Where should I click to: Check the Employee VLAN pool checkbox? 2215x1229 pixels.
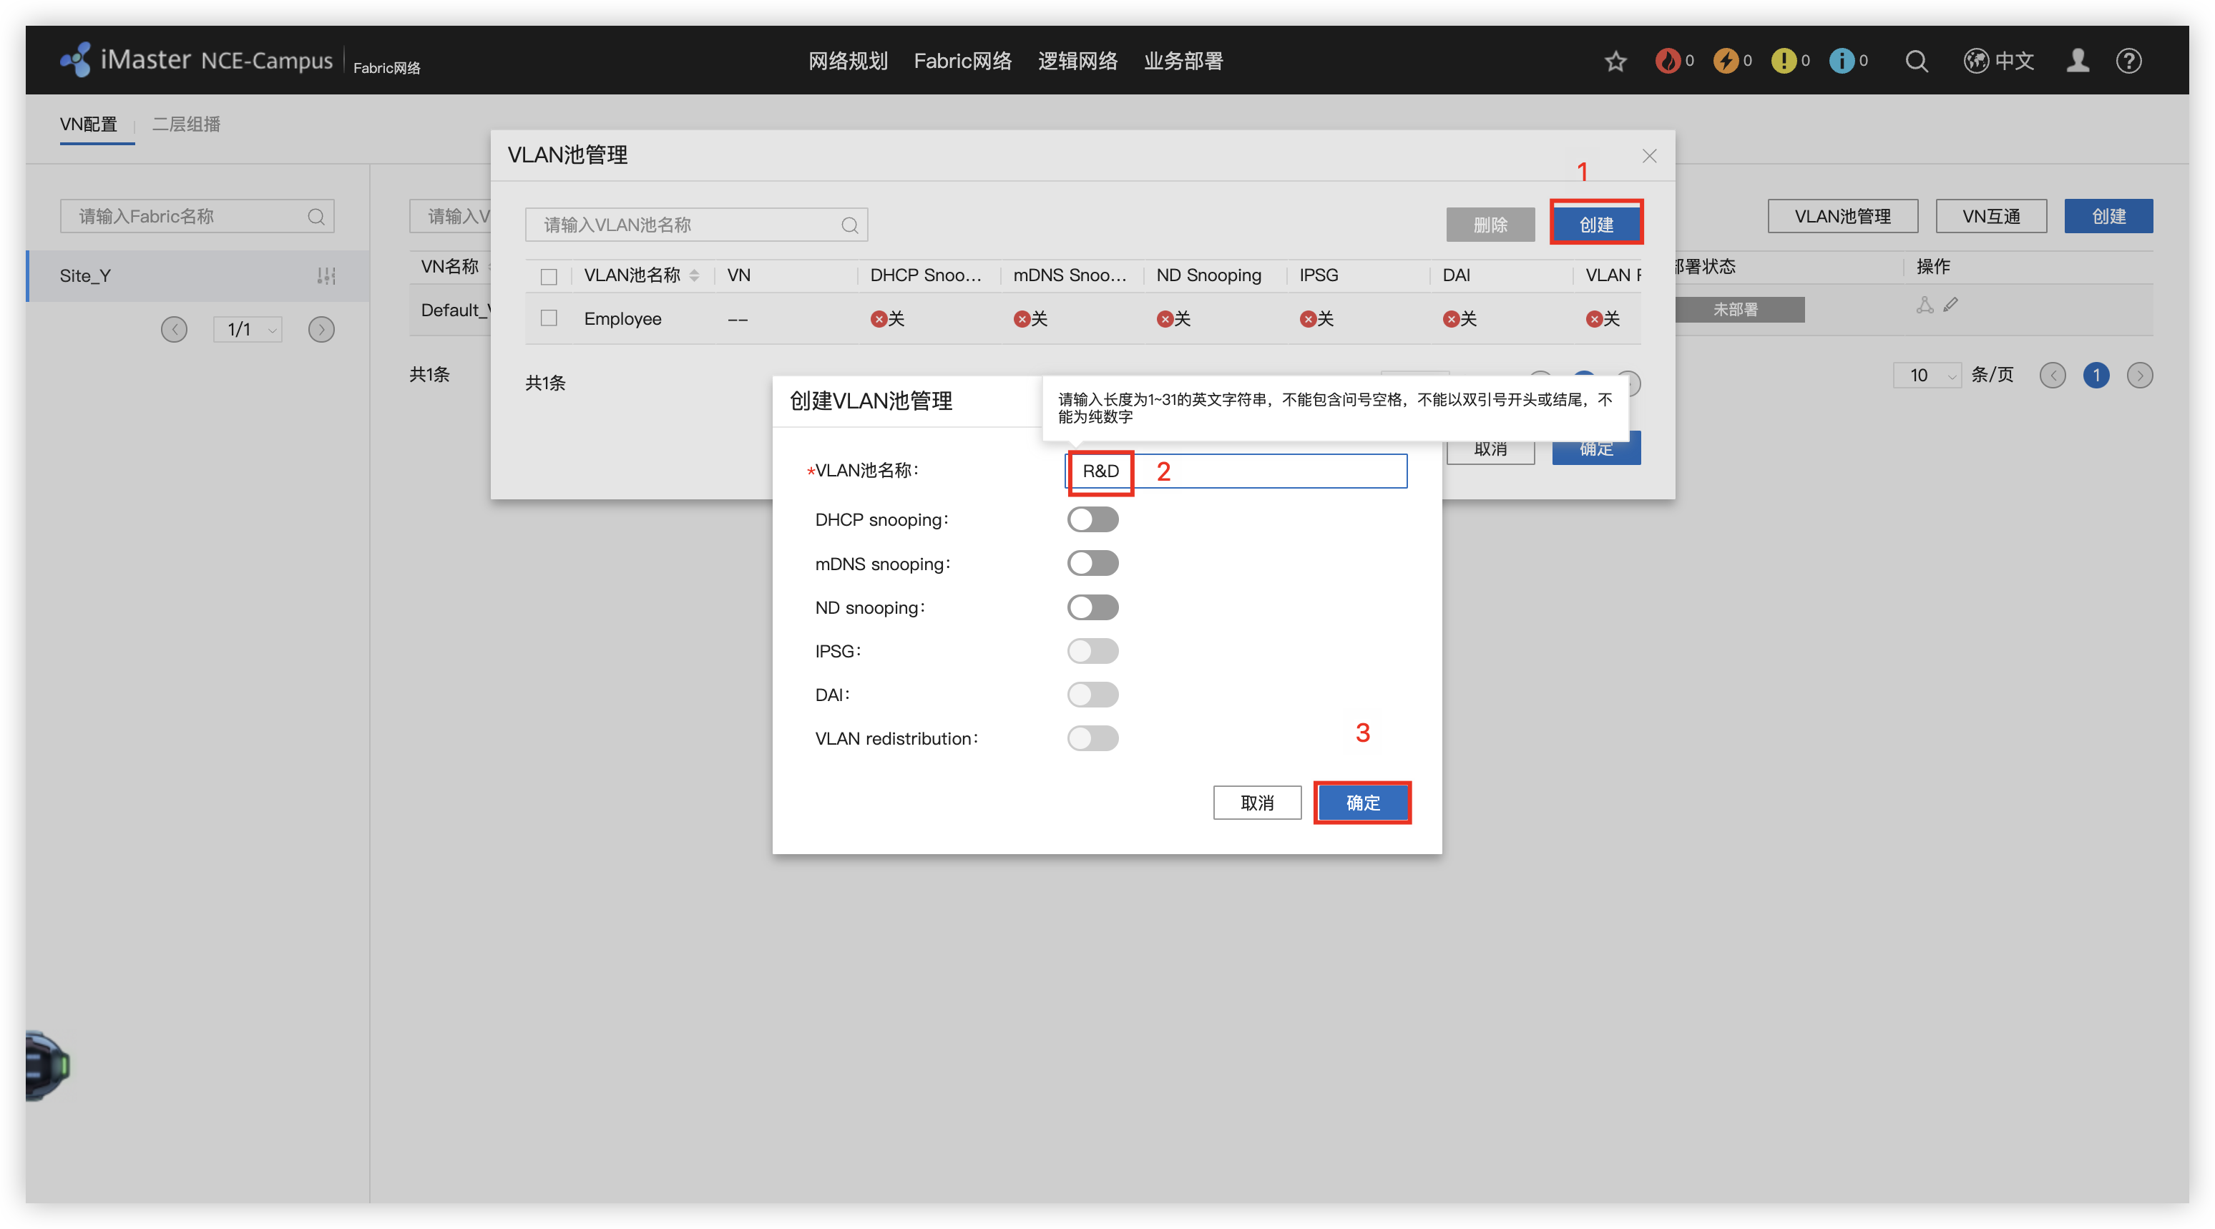coord(549,318)
